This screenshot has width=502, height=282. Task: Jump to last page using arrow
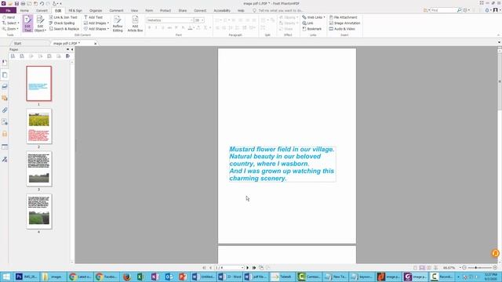(x=254, y=268)
